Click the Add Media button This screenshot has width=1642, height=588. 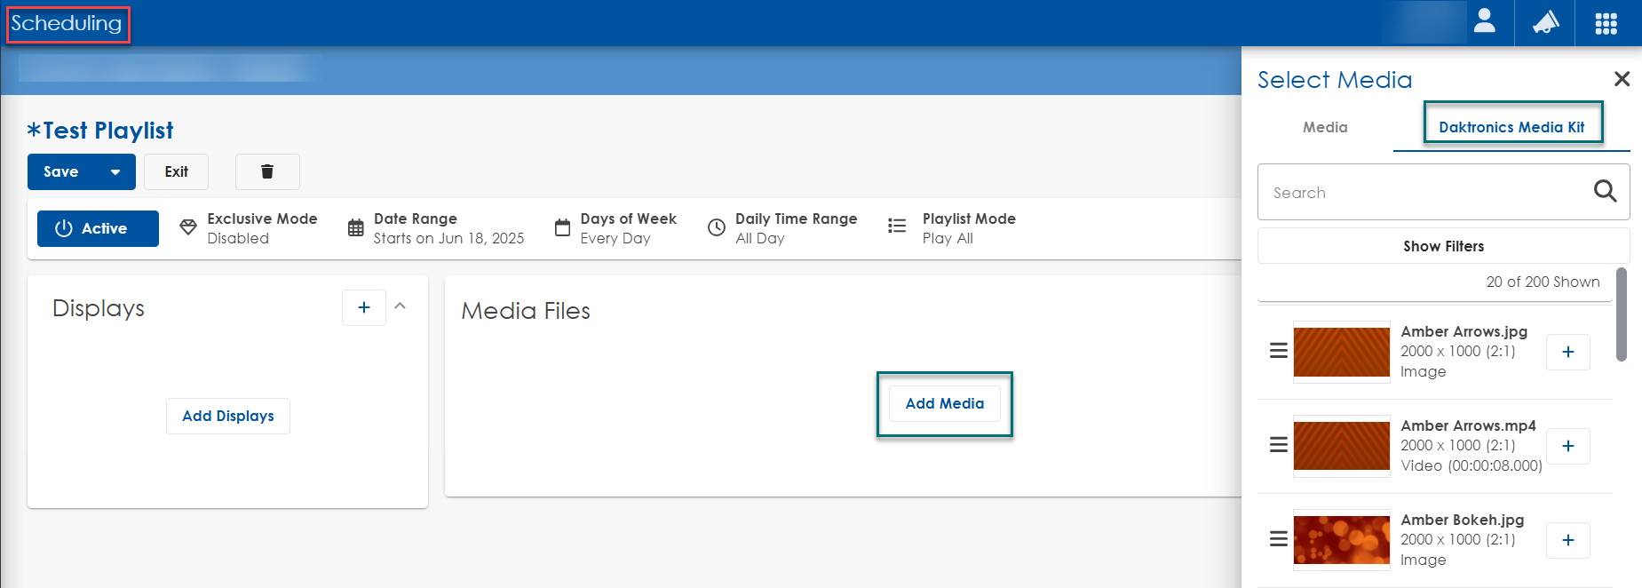[944, 403]
